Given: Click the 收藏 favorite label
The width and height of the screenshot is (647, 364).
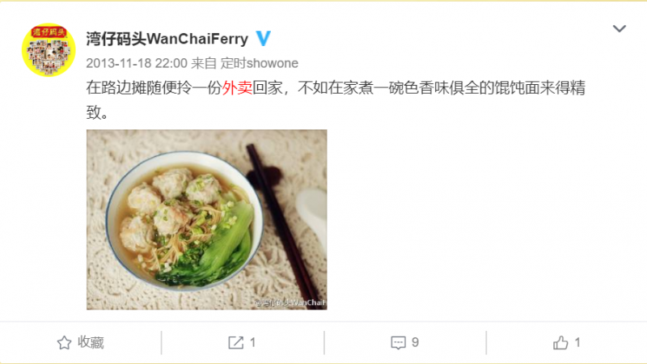Looking at the screenshot, I should tap(91, 342).
